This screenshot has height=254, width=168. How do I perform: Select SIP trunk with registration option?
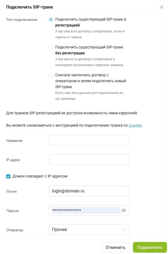pos(51,20)
